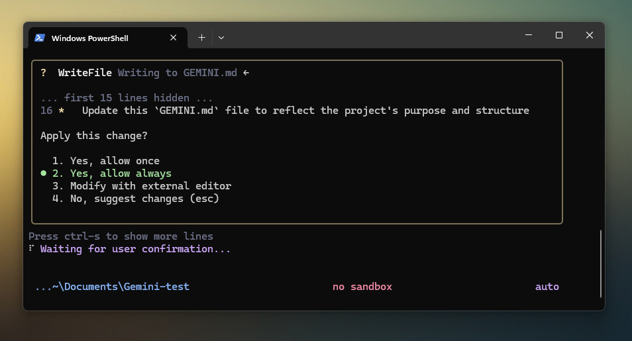Click 'Apply this change?' prompt
Screen dimensions: 632x341
pyautogui.click(x=94, y=136)
